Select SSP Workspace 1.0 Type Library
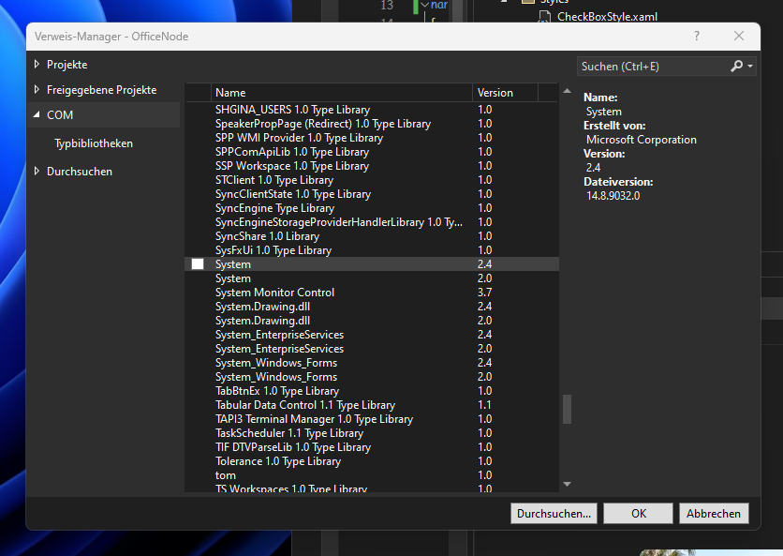Screen dimensions: 783x556 [372, 166]
